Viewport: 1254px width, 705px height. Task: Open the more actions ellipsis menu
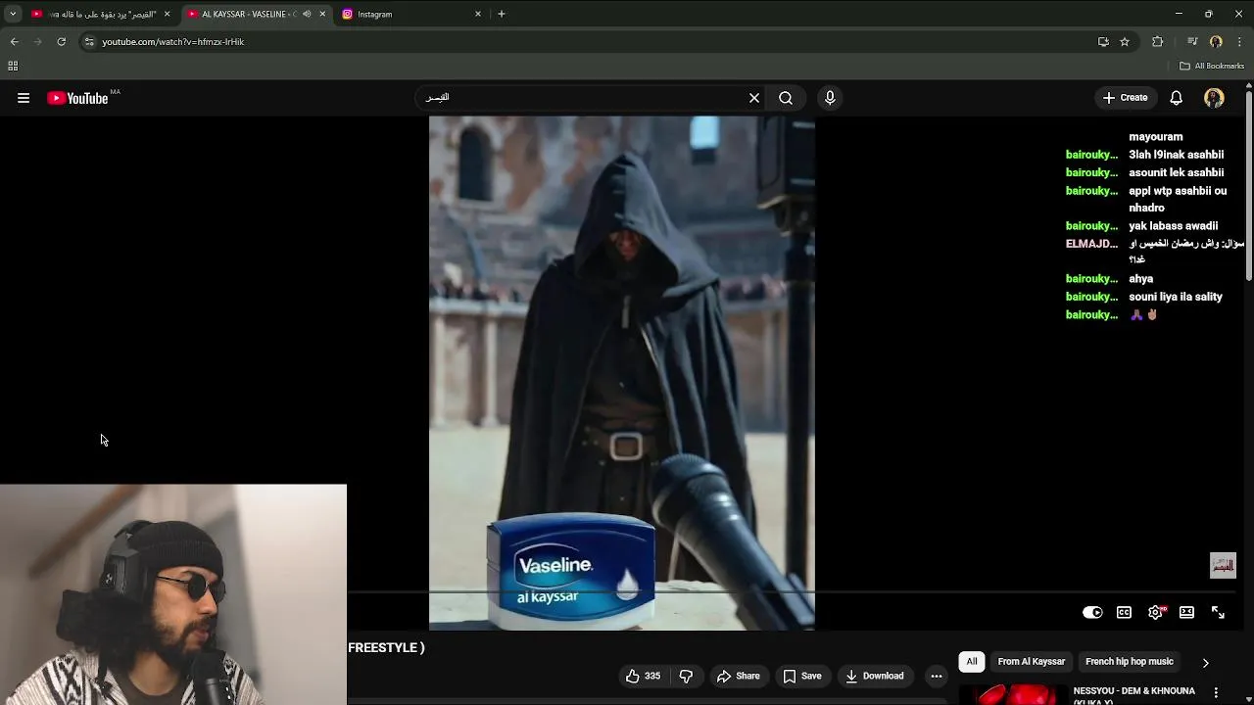937,676
